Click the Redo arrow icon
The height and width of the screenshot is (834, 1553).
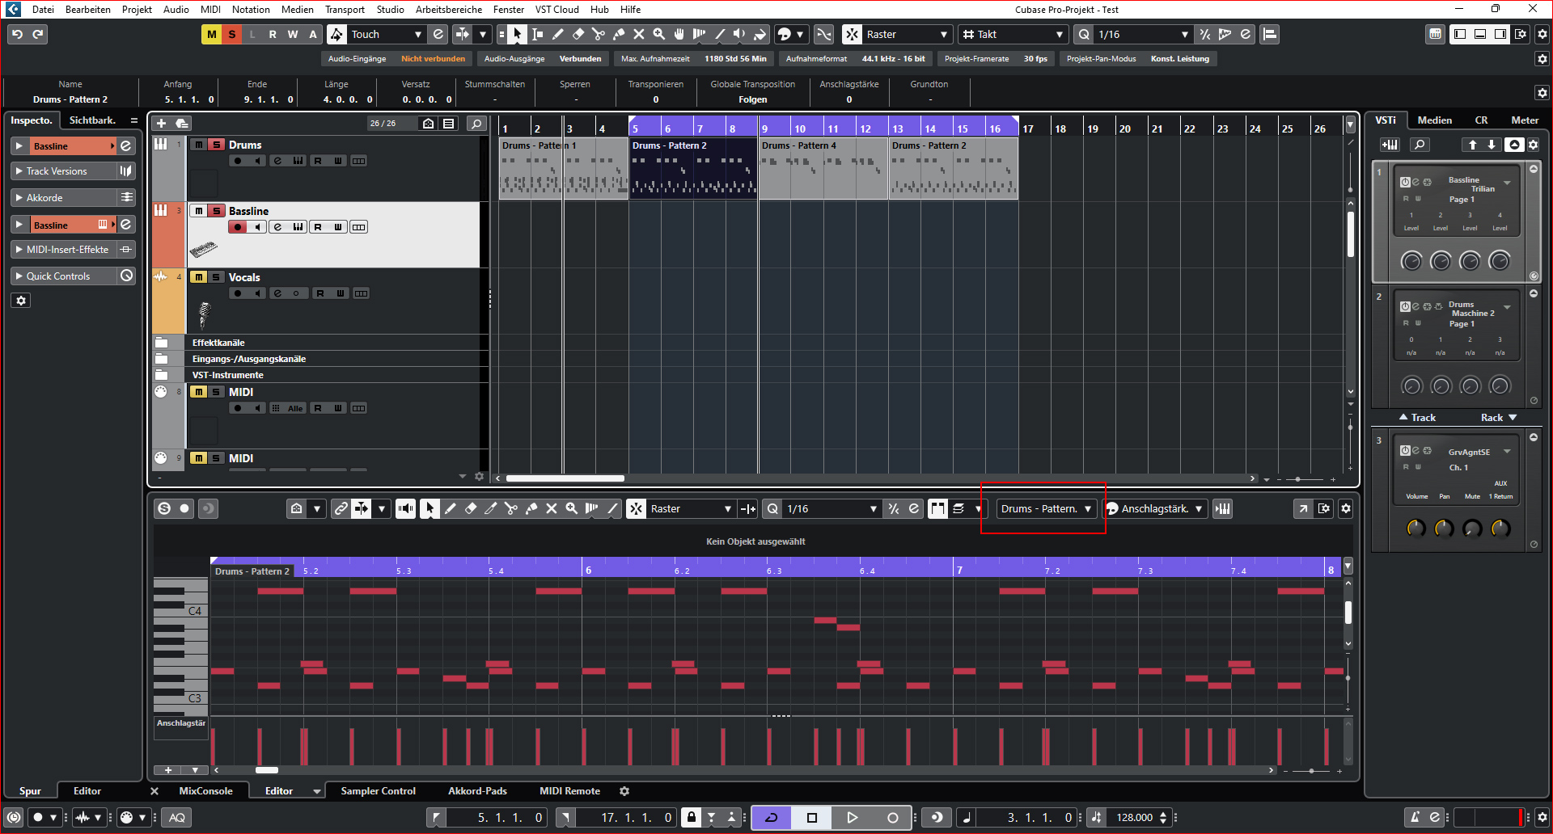click(38, 34)
